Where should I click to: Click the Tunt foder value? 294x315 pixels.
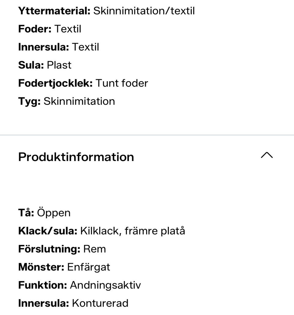click(122, 83)
